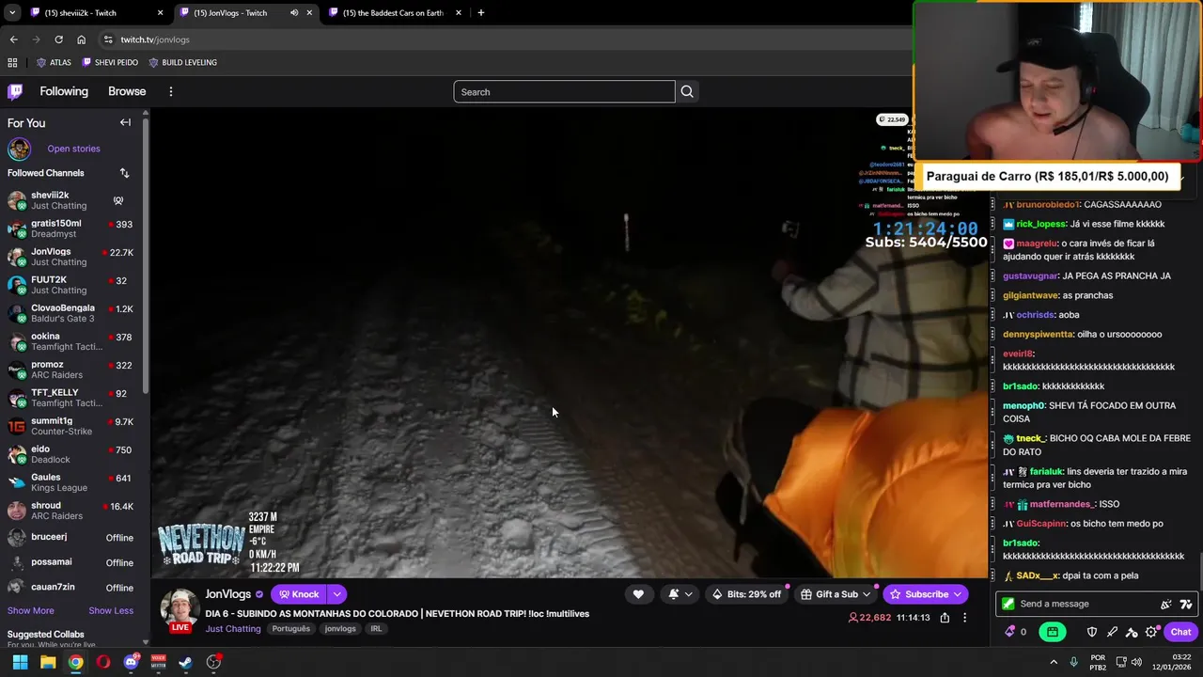Open stream three-dot options menu
This screenshot has height=677, width=1203.
tap(964, 618)
